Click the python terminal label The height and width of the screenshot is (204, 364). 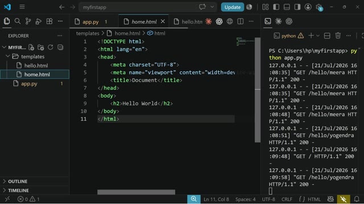[288, 36]
